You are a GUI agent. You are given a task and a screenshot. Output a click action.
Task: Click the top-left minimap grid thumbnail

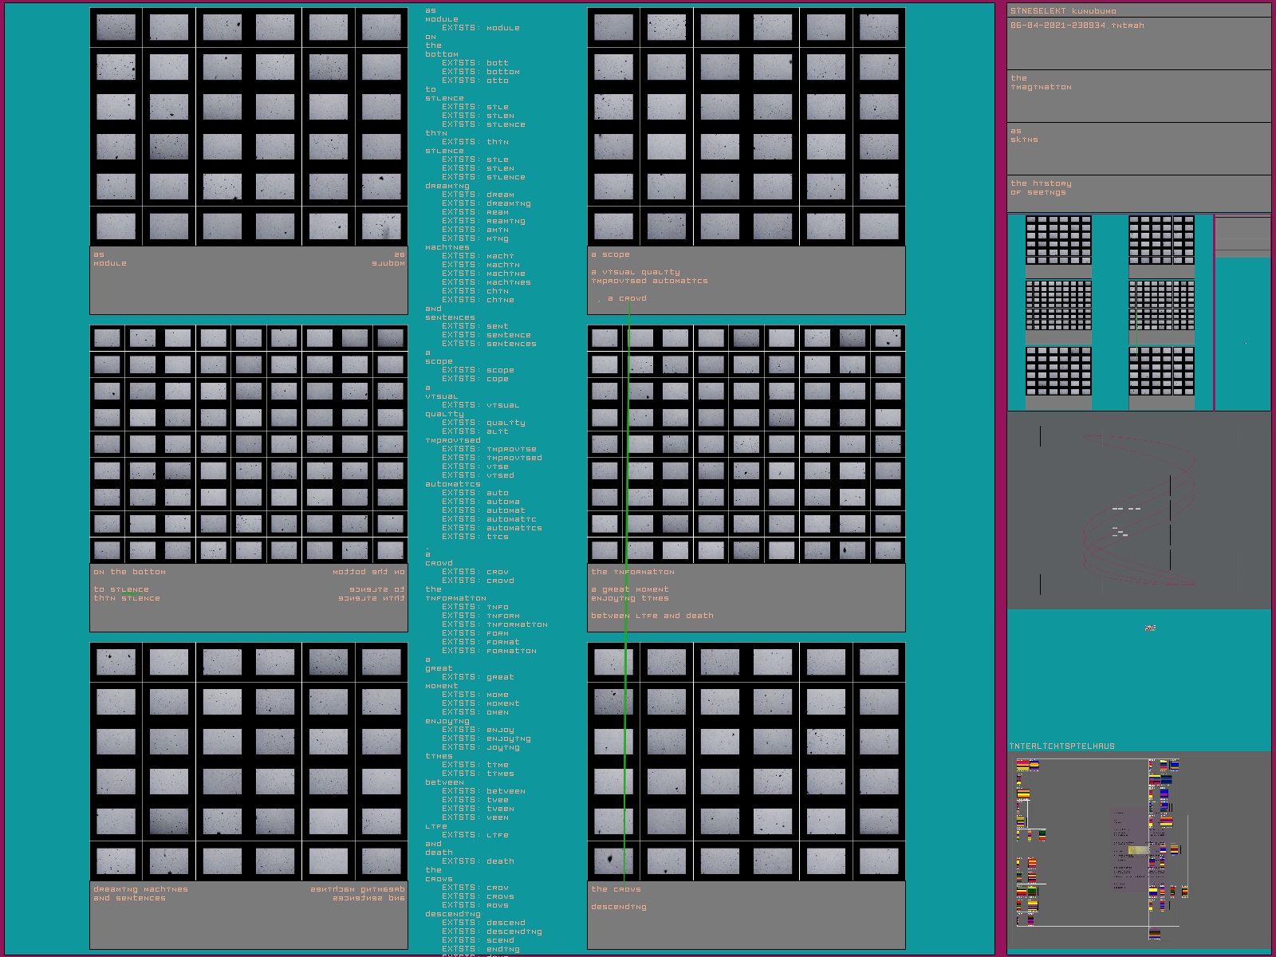point(1058,240)
